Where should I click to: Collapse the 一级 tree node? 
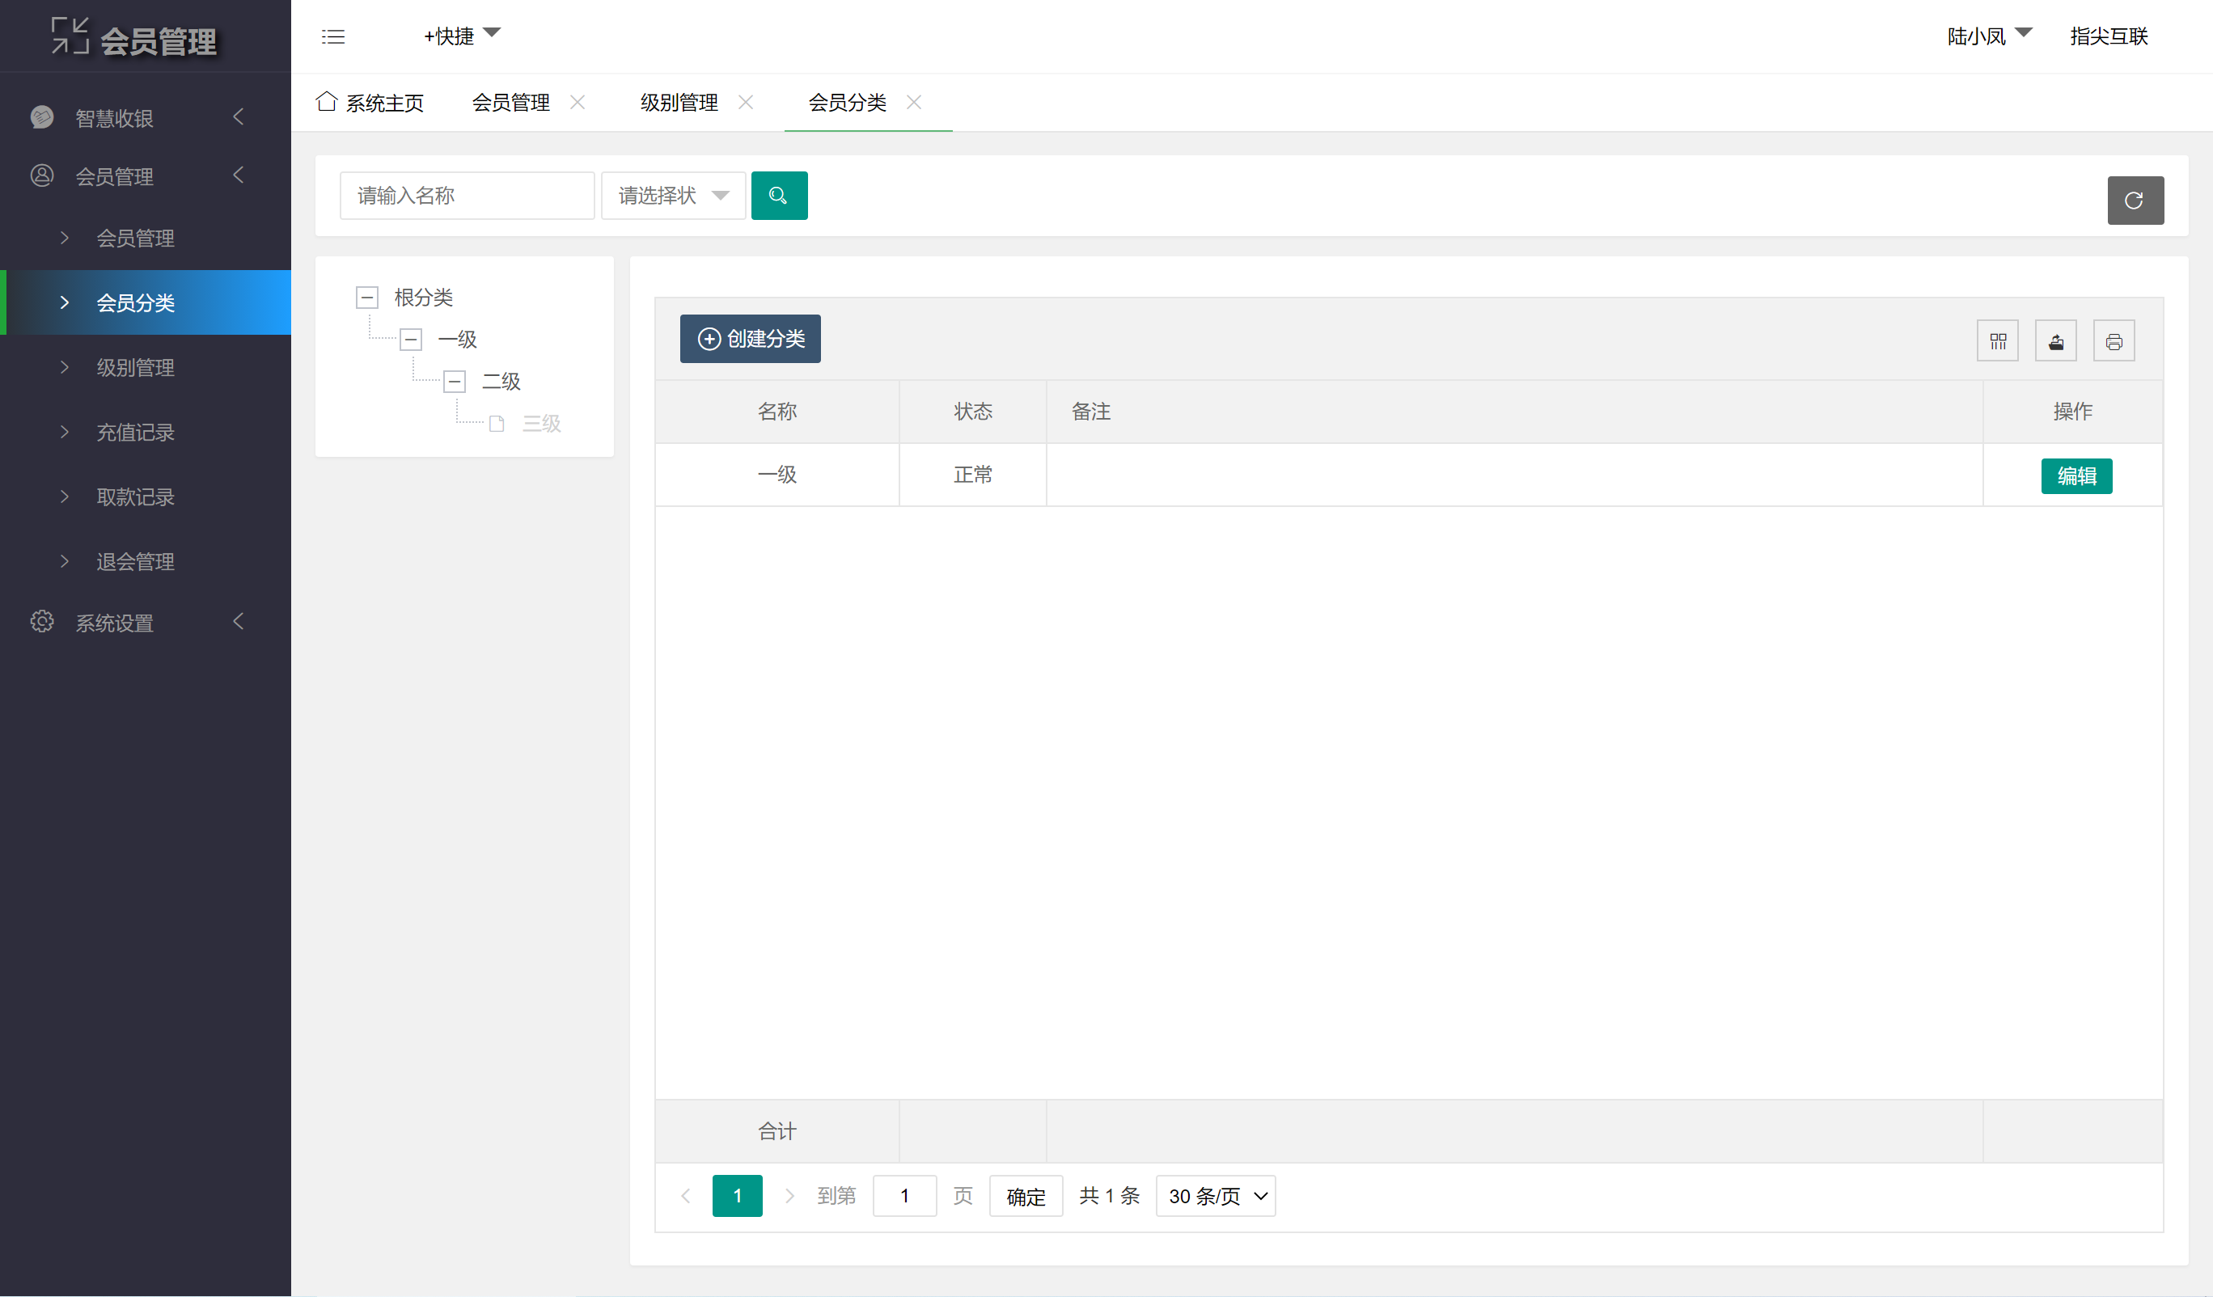(x=411, y=339)
